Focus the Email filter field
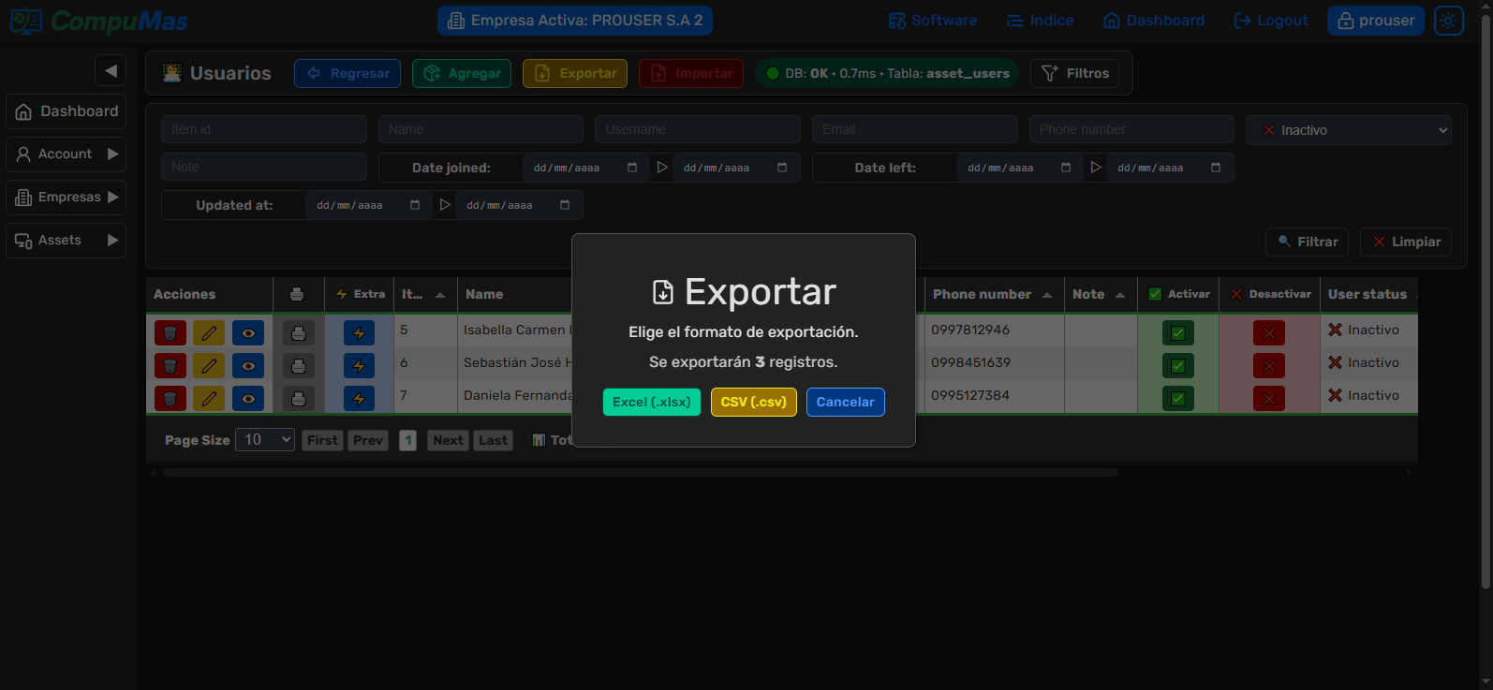 coord(915,129)
